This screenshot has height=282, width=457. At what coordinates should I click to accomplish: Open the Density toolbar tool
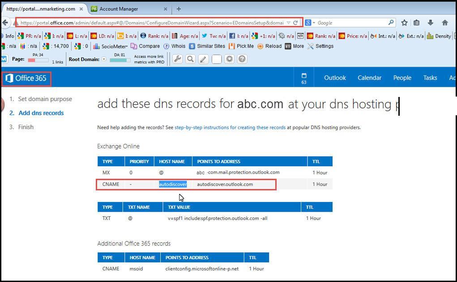(x=439, y=36)
